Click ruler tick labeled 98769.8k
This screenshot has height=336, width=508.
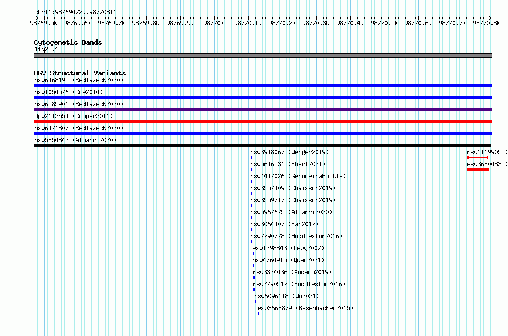[146, 23]
